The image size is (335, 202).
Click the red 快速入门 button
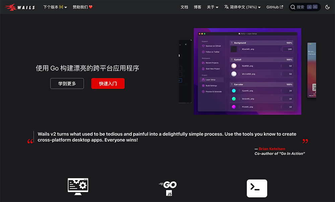click(x=108, y=83)
